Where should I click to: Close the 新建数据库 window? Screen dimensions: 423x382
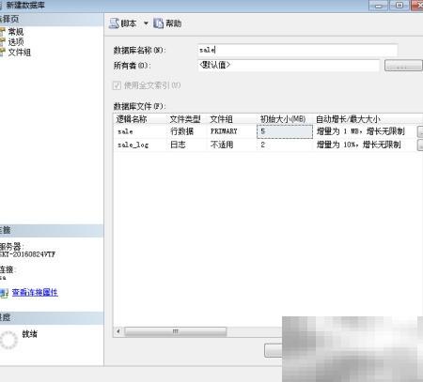tap(417, 6)
